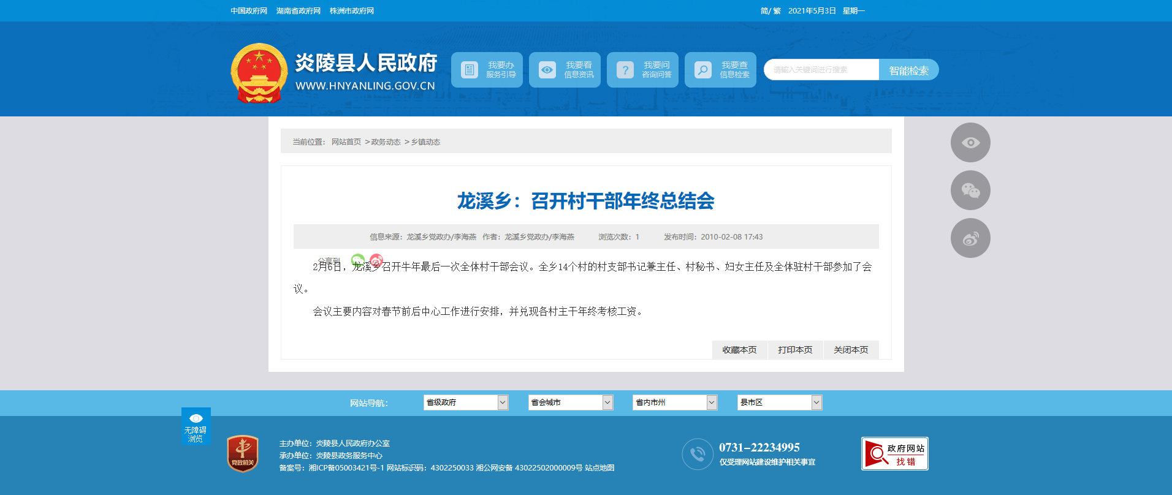Click the gray eye circle icon
The width and height of the screenshot is (1172, 495).
pyautogui.click(x=970, y=143)
